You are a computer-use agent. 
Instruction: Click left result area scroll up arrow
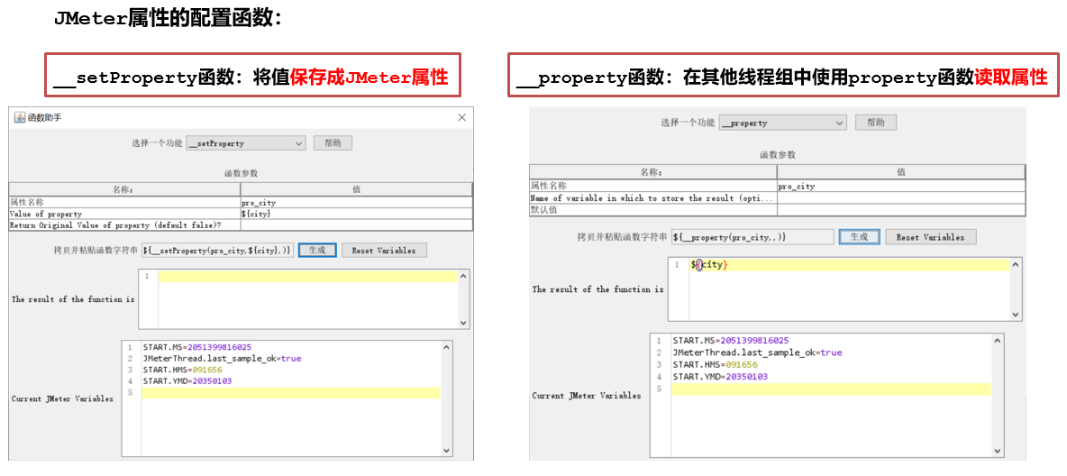point(463,276)
